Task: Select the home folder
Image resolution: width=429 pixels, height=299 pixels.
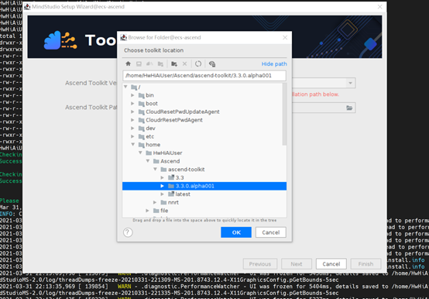Action: pos(149,144)
